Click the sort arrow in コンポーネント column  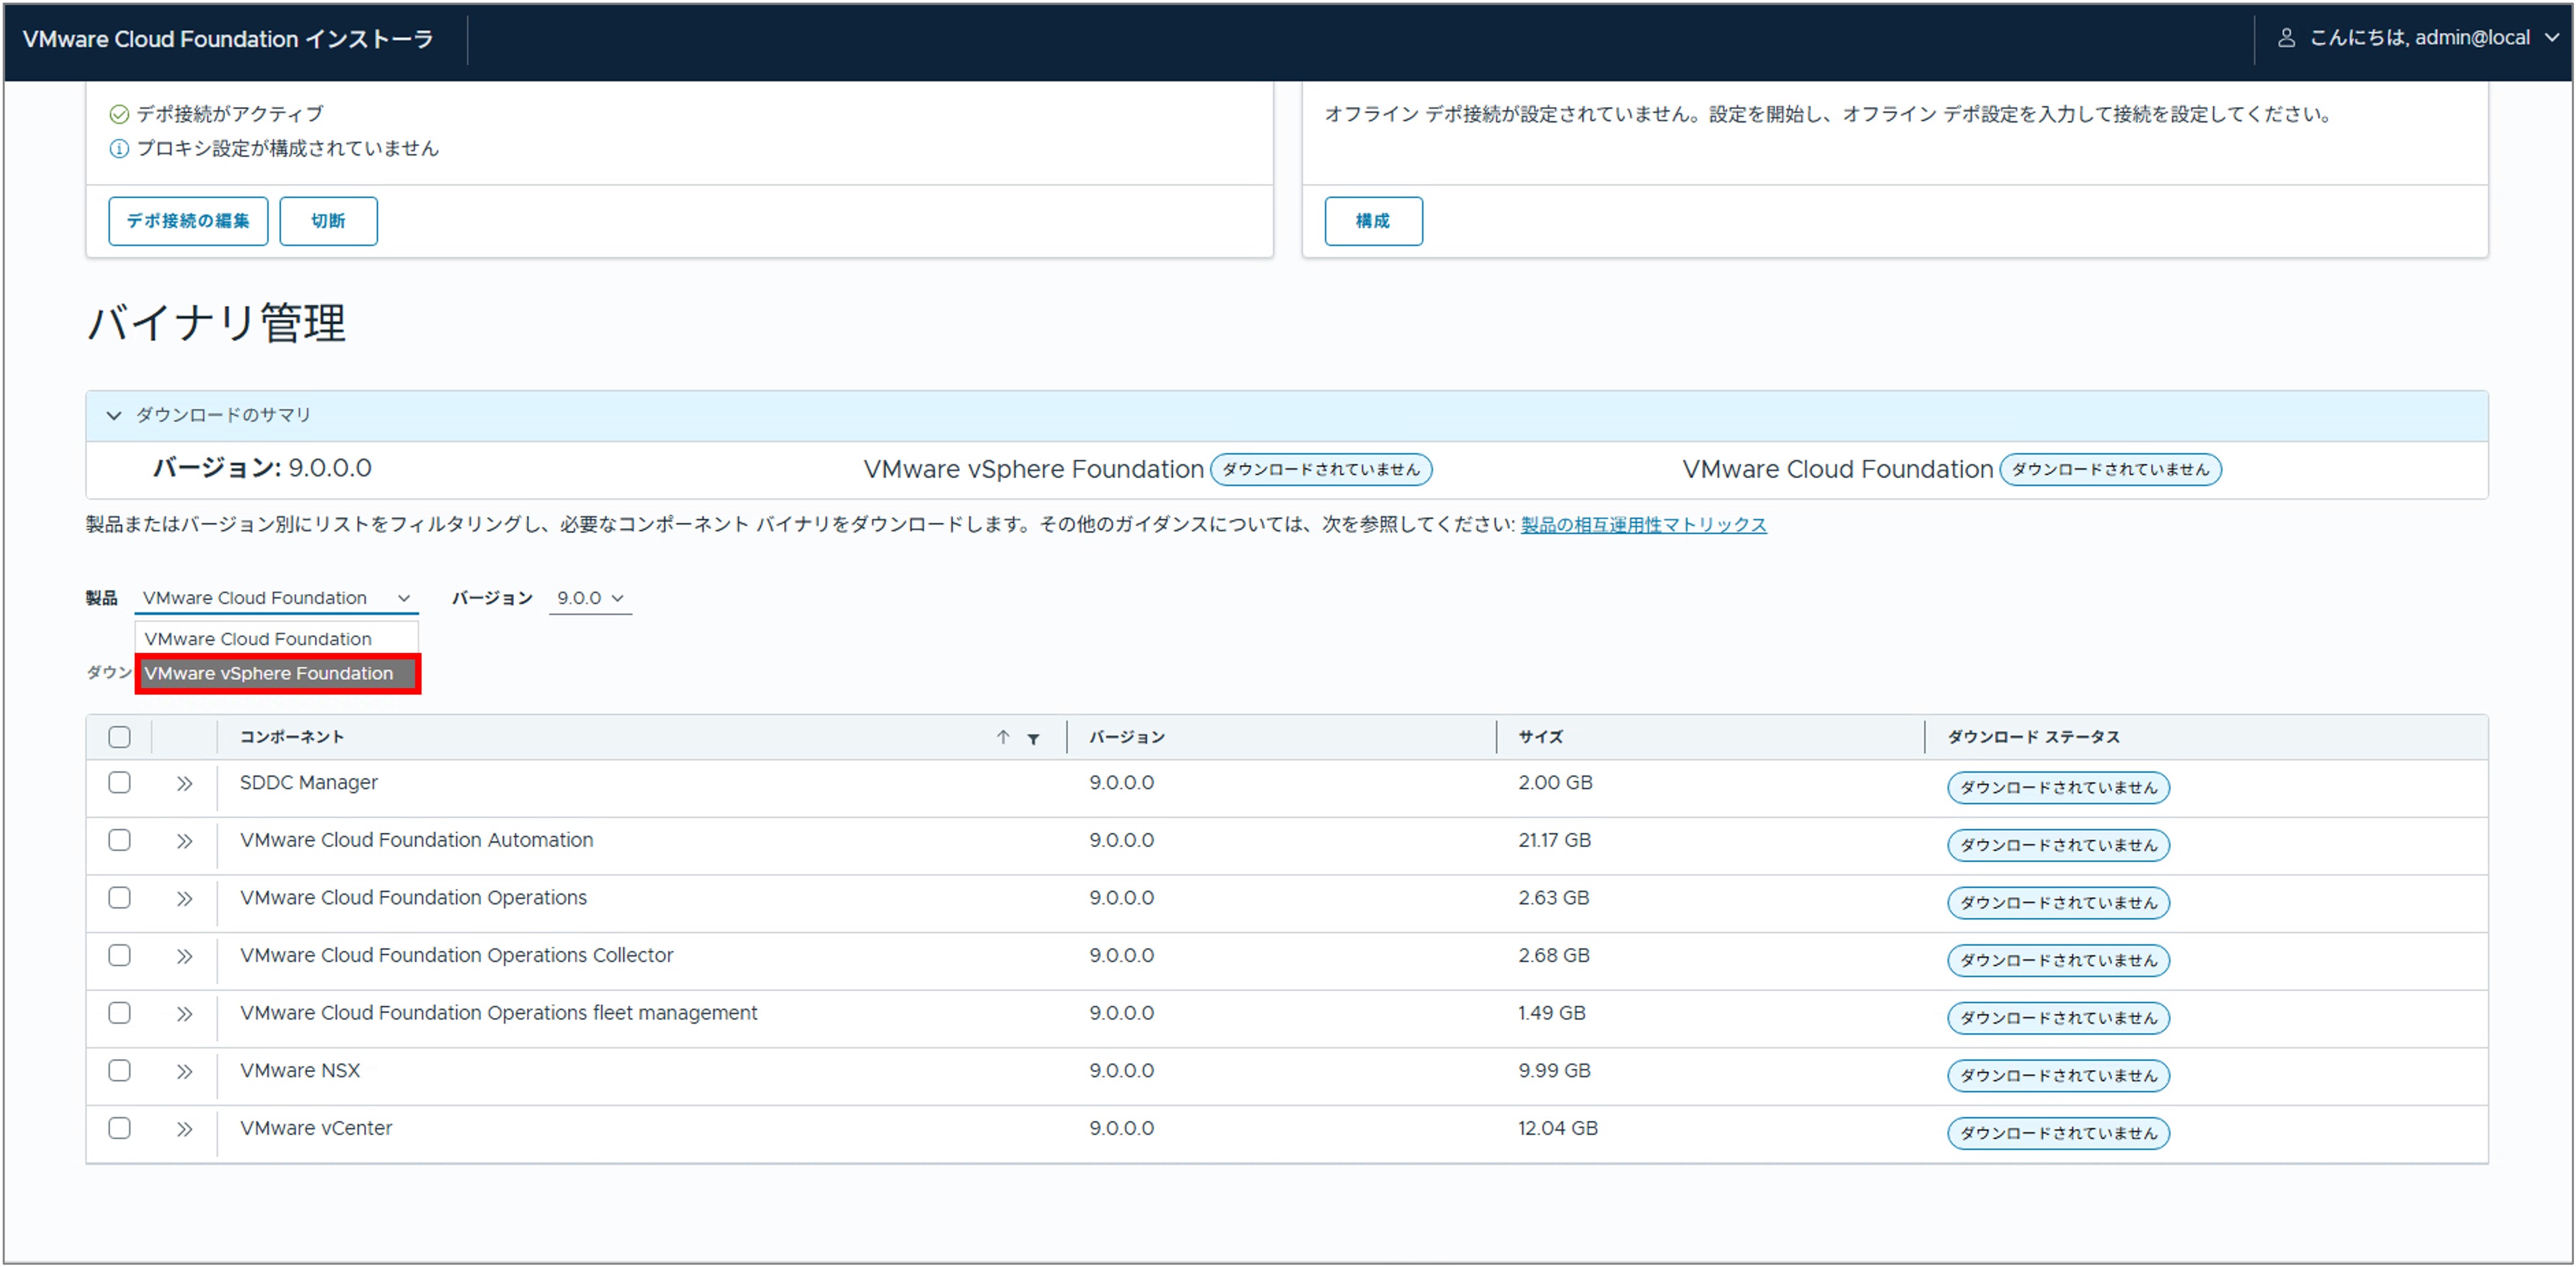1002,737
